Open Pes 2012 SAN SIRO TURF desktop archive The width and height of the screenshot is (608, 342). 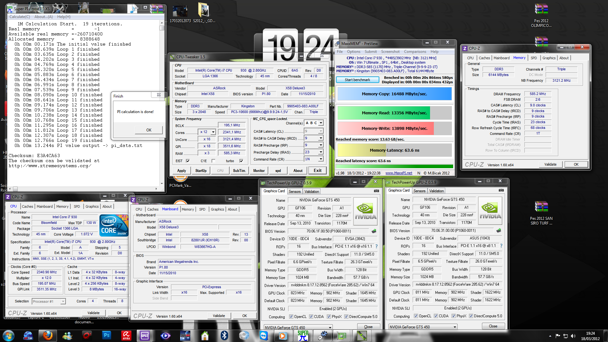[x=541, y=213]
